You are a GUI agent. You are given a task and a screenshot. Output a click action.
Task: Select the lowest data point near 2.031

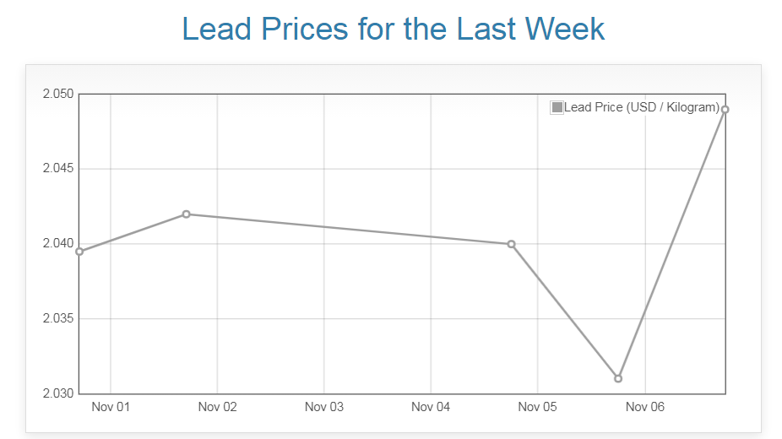click(618, 378)
